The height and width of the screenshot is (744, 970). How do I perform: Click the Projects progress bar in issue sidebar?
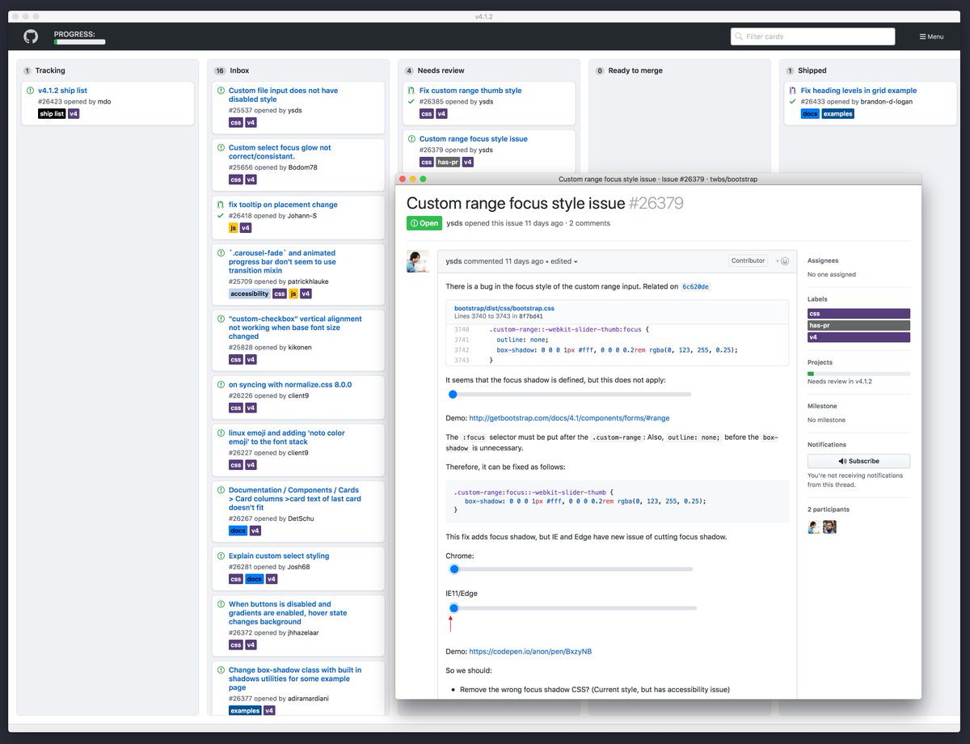point(858,374)
